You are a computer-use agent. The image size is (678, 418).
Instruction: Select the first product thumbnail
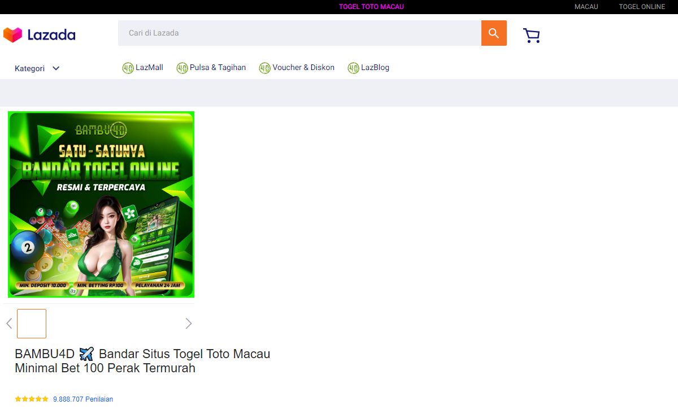[32, 324]
